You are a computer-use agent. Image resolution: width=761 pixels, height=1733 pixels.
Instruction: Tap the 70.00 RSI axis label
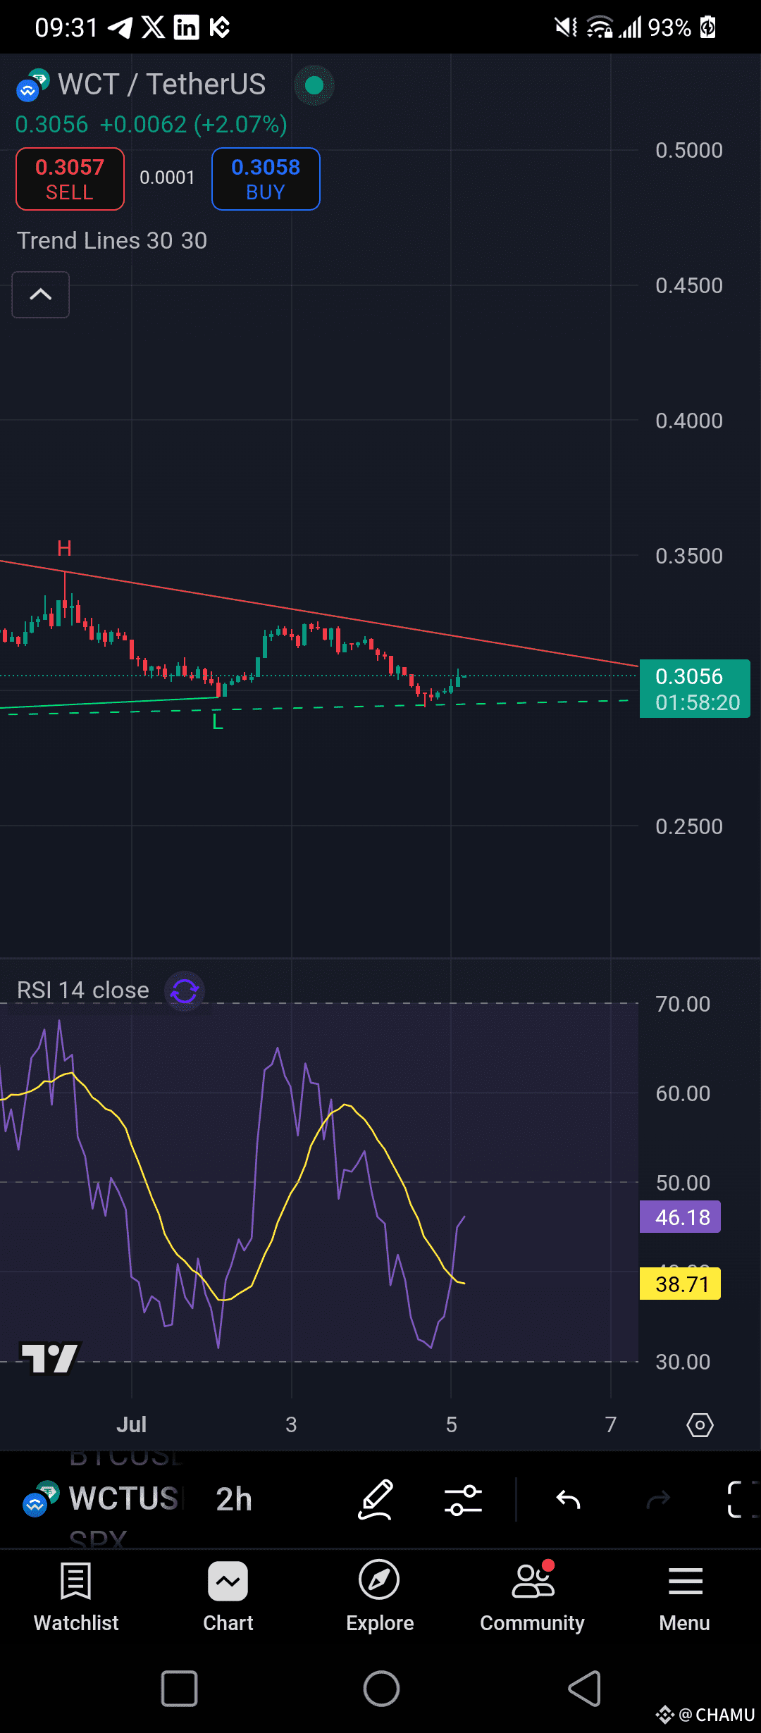point(683,1004)
